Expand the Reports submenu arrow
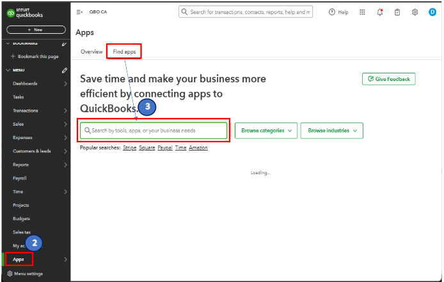 (x=65, y=165)
